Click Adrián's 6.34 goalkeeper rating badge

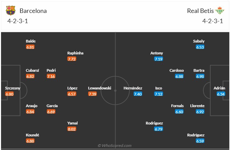(221, 94)
